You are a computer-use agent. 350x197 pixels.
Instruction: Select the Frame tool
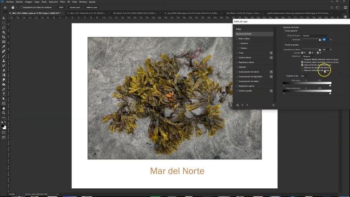click(4, 42)
